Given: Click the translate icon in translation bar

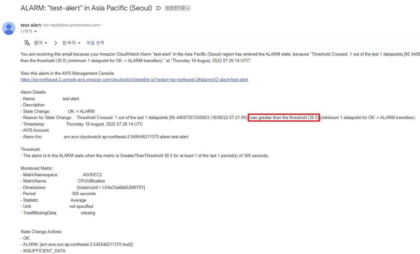Looking at the screenshot, I should click(27, 43).
